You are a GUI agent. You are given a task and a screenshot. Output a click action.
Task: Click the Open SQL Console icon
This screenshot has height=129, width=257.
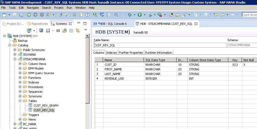(x=58, y=31)
